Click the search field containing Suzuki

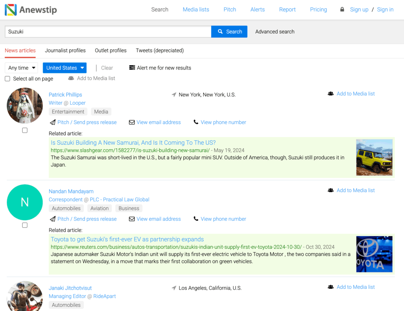pos(108,32)
